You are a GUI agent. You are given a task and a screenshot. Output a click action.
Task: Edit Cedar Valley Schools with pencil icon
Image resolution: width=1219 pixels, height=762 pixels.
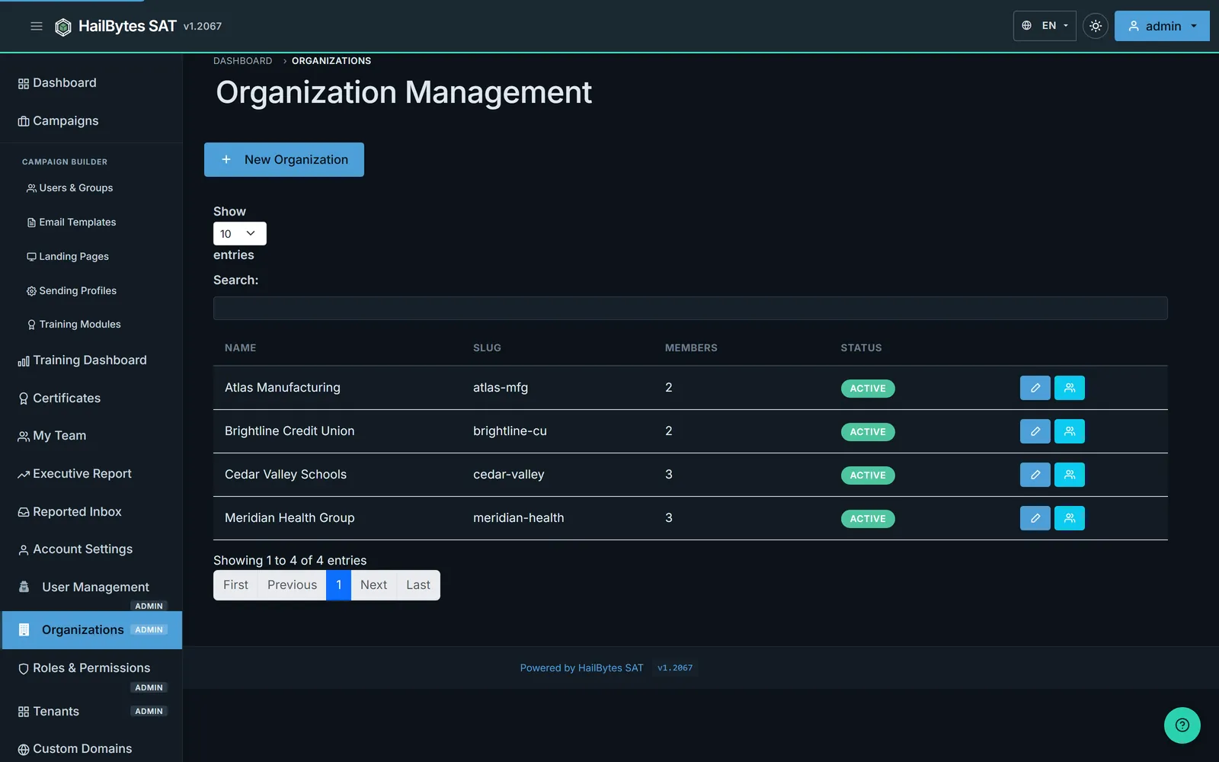pos(1035,475)
